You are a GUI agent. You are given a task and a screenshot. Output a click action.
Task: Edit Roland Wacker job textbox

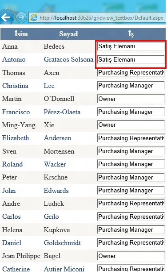131,164
